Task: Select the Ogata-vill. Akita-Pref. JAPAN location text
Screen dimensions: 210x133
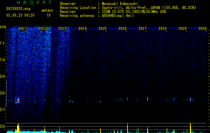Action: click(x=149, y=8)
